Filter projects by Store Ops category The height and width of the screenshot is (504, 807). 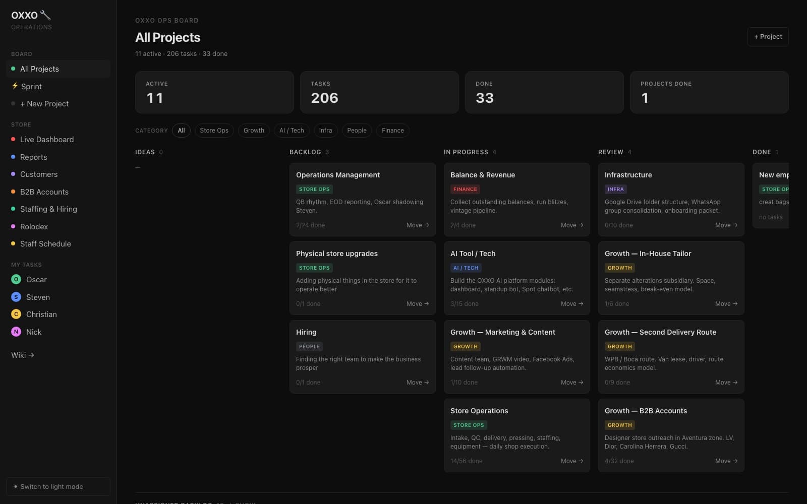(214, 131)
